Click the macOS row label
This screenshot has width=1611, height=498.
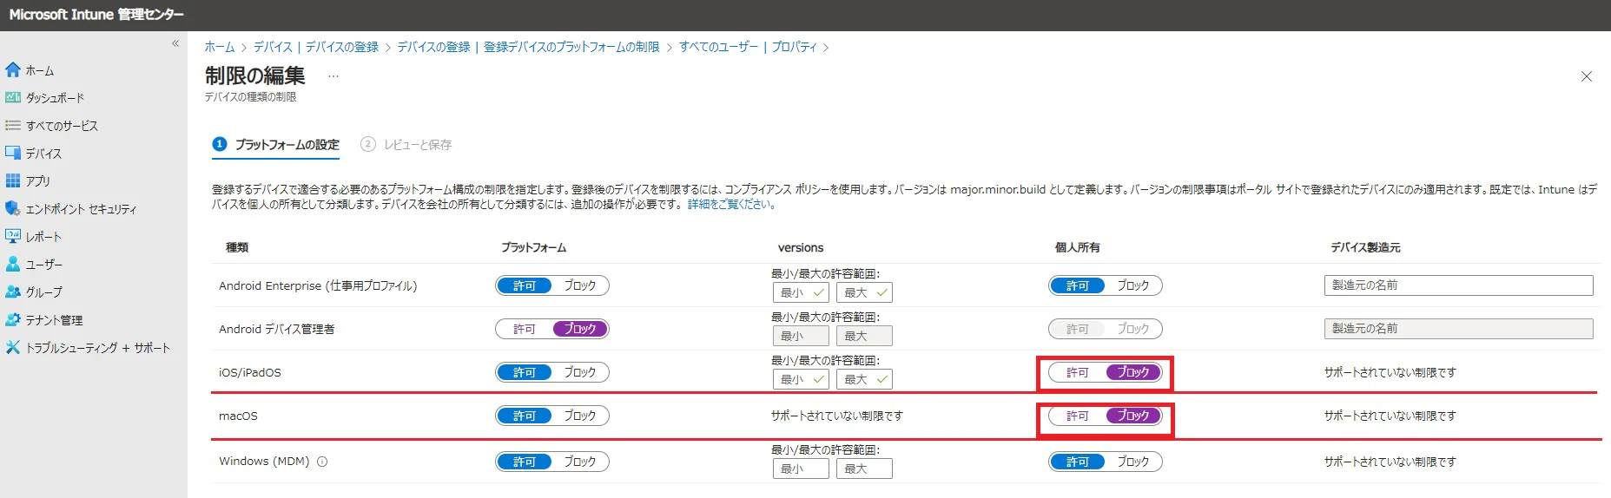click(x=238, y=416)
